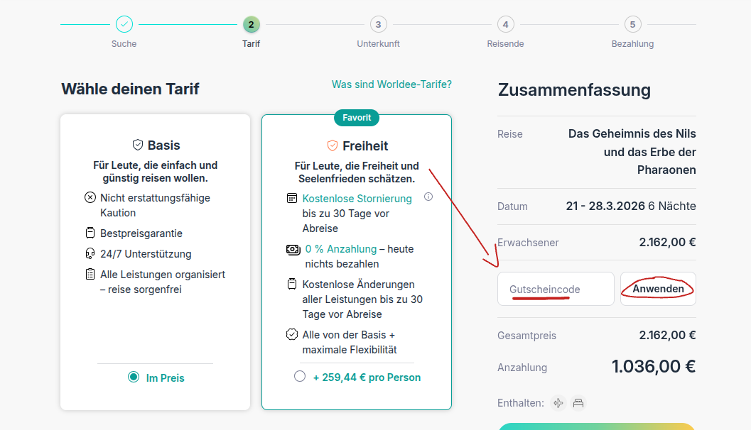Click the Anwenden button

click(x=657, y=288)
